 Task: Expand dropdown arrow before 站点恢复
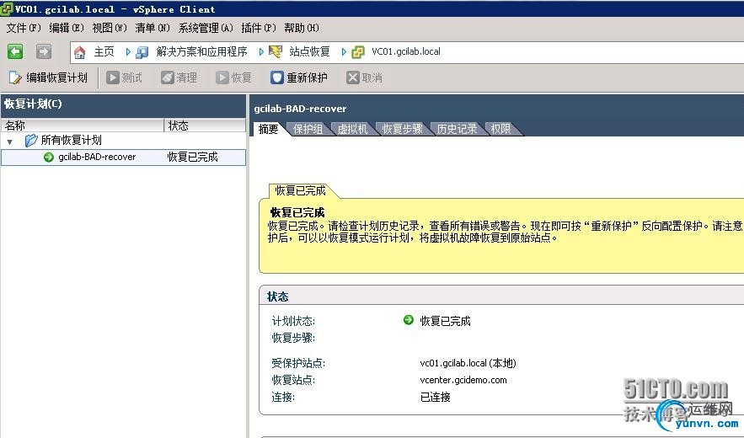[x=261, y=52]
